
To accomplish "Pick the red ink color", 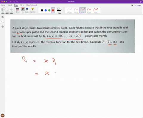I will (x=53, y=10).
